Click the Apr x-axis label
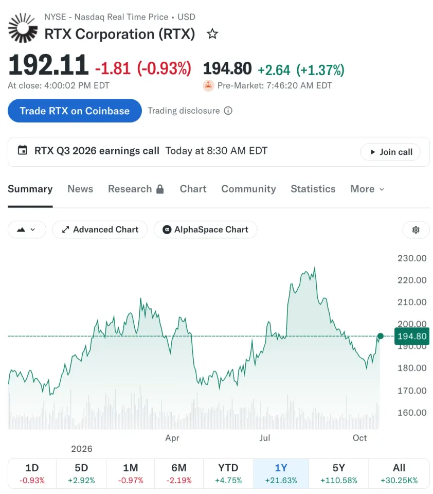Viewport: 433px width, 494px height. coord(172,438)
